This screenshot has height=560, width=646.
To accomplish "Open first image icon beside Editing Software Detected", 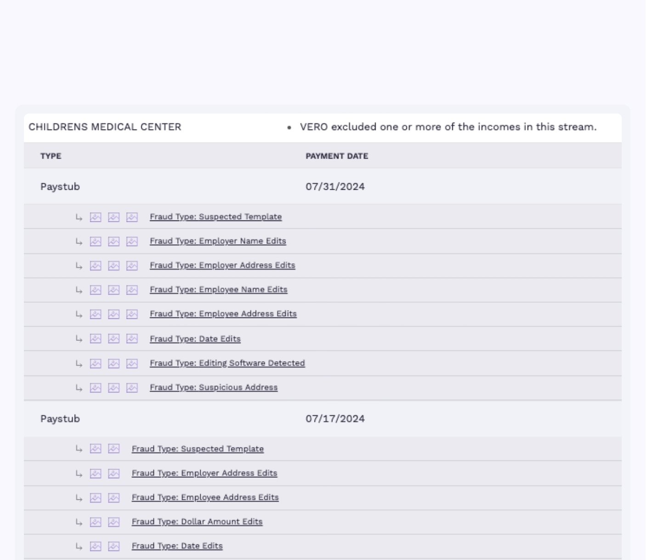I will tap(96, 364).
